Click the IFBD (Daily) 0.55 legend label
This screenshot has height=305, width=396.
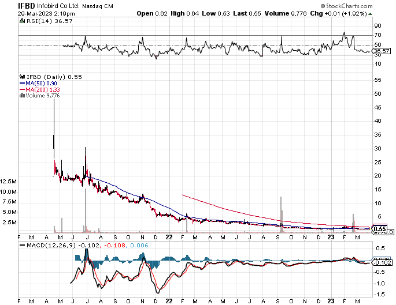coord(54,77)
